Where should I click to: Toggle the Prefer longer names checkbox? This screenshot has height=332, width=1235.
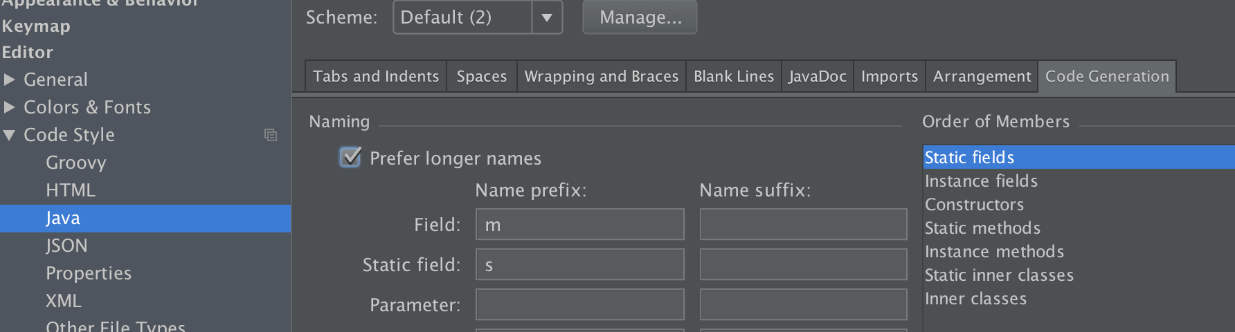pos(350,158)
